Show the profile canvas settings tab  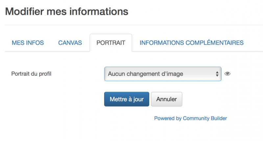(70, 43)
